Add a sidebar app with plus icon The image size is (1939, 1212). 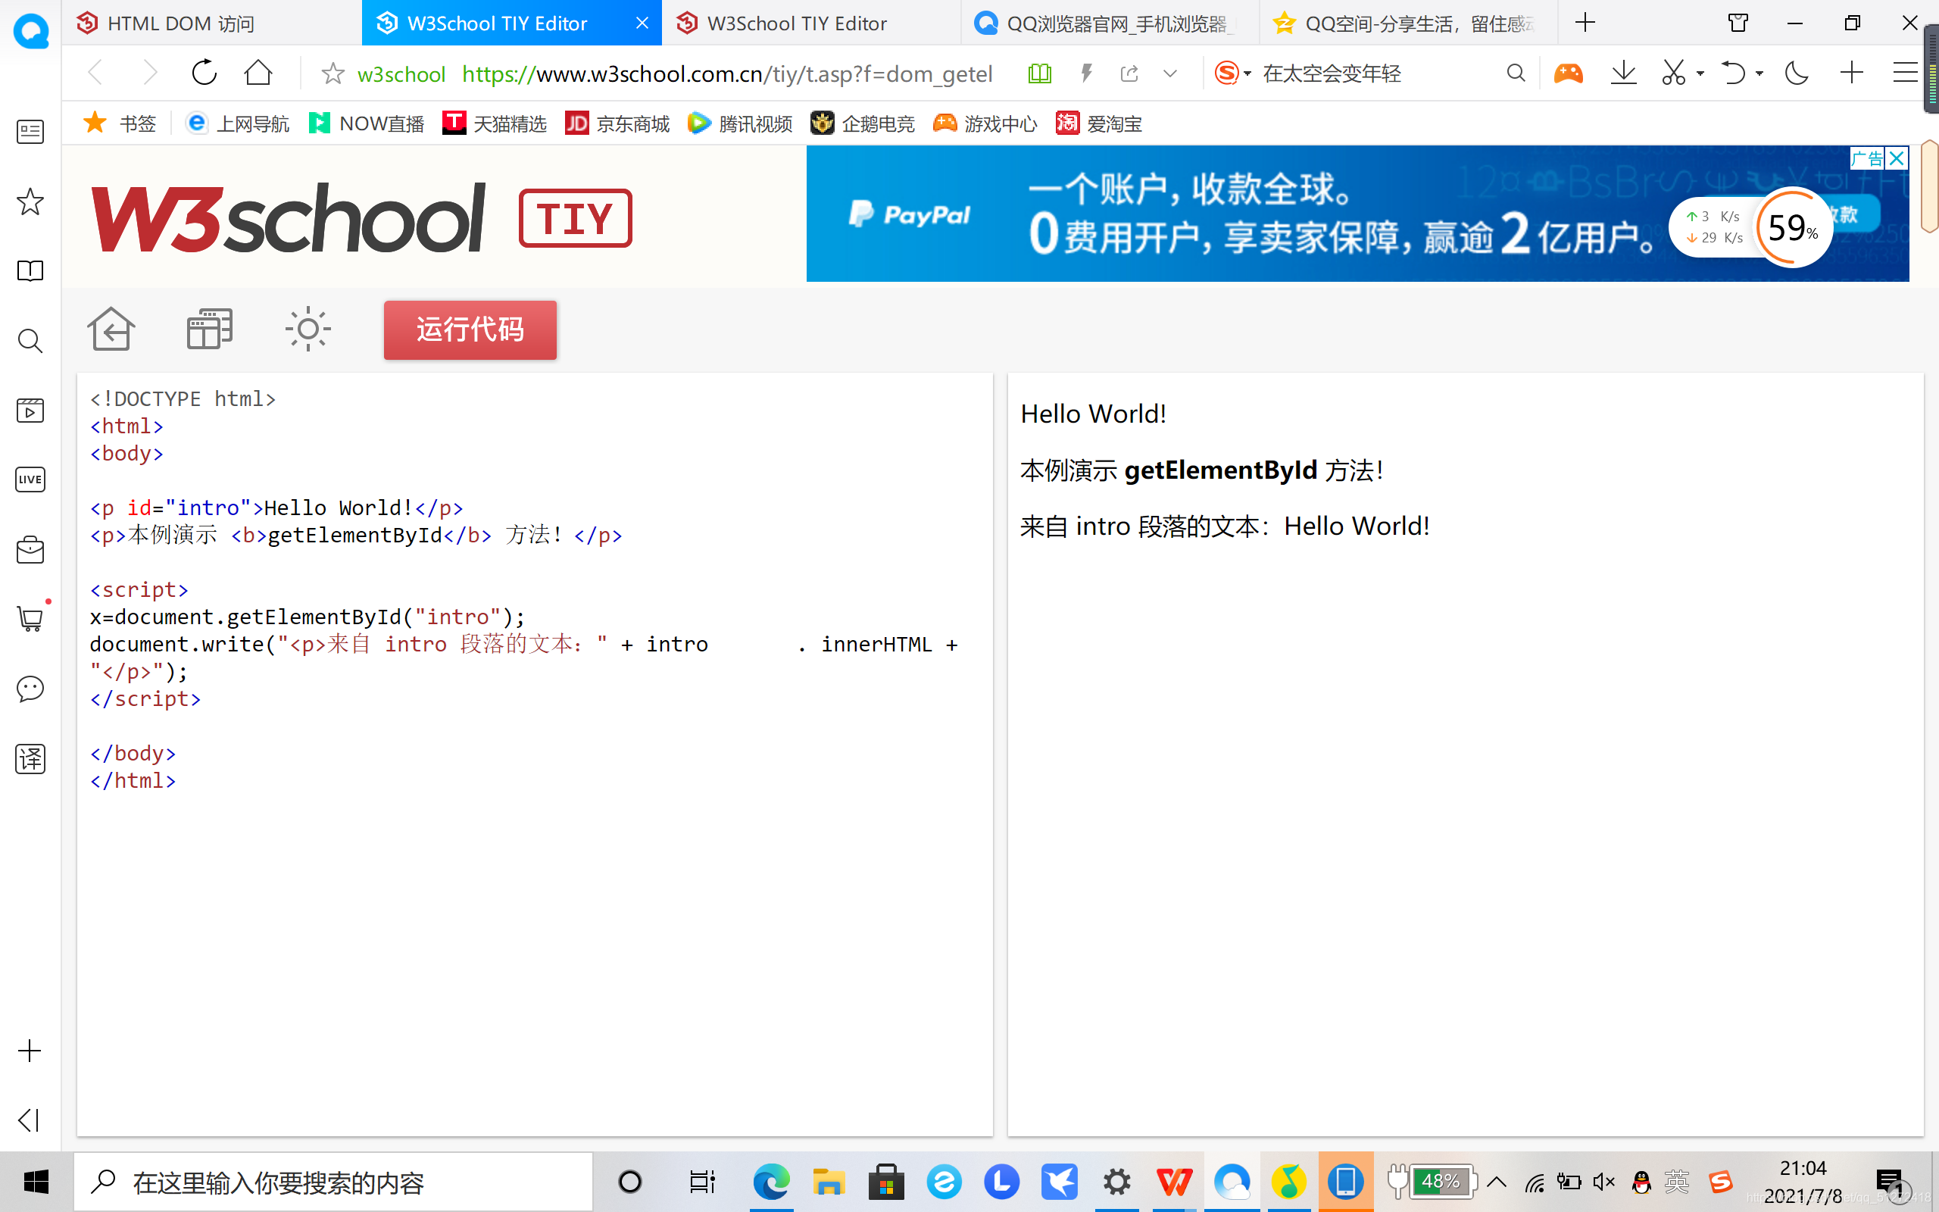(30, 1050)
